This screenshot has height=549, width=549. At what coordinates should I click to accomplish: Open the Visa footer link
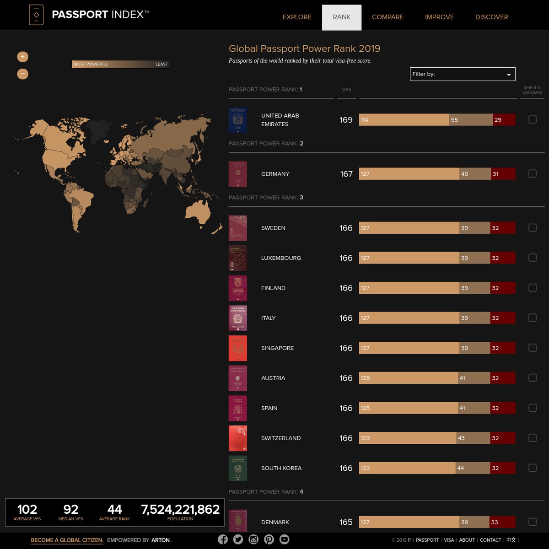pyautogui.click(x=449, y=540)
